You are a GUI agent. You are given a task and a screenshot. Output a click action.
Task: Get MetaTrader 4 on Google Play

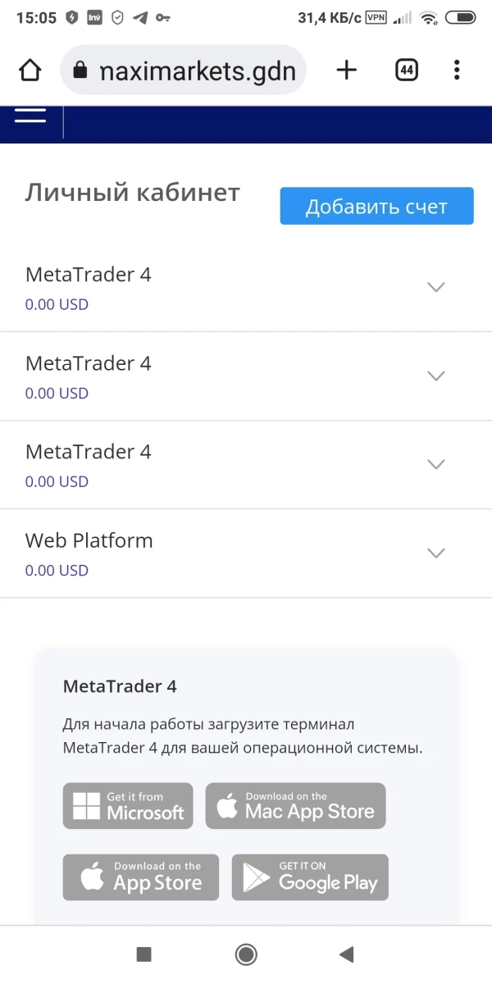(x=310, y=877)
